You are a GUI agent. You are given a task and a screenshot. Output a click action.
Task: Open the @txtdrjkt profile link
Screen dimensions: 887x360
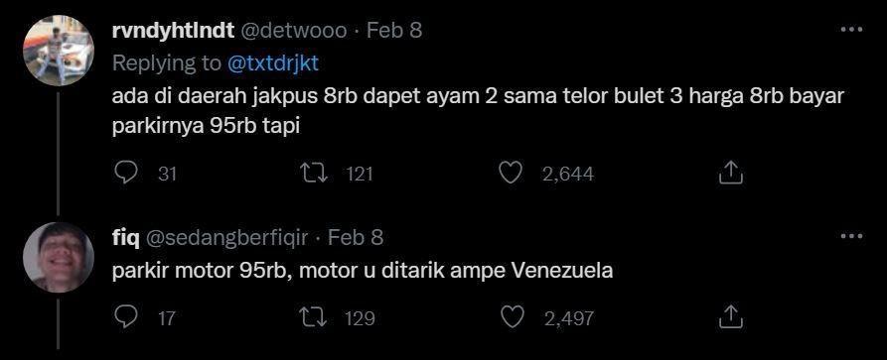pyautogui.click(x=273, y=63)
